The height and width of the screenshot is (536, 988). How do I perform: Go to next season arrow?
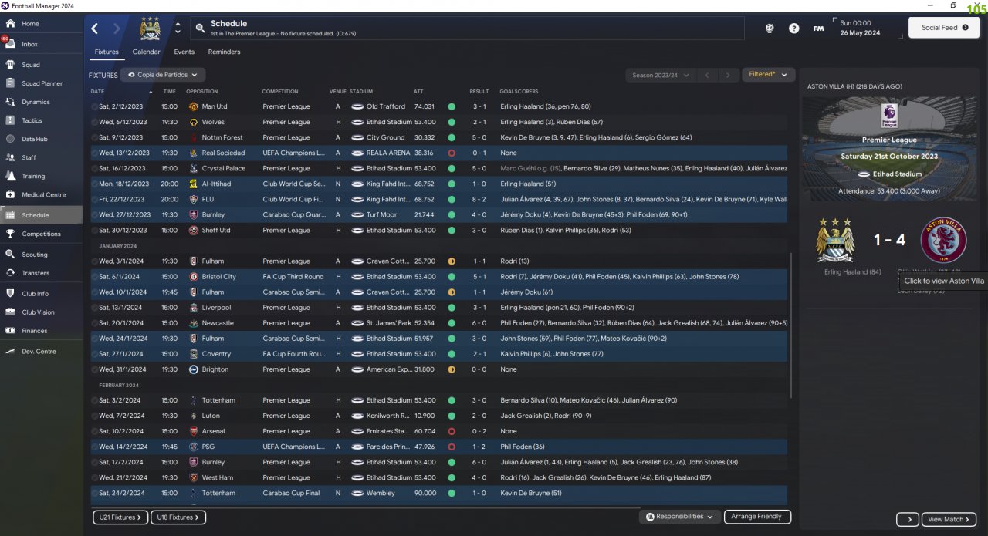click(727, 75)
